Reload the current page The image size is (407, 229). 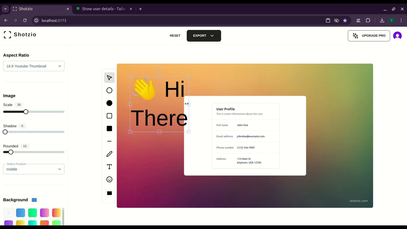25,20
